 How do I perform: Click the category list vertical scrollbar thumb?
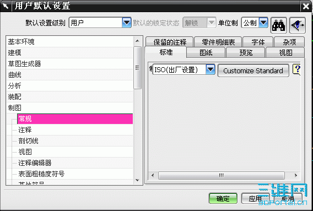[x=137, y=67]
